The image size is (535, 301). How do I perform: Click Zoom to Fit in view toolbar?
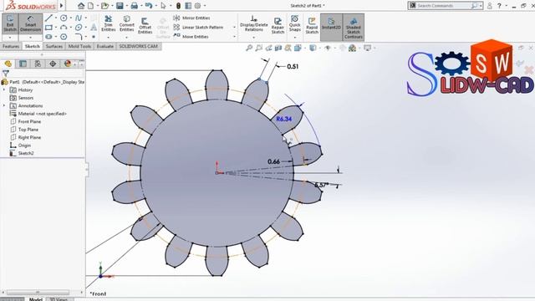pos(249,48)
